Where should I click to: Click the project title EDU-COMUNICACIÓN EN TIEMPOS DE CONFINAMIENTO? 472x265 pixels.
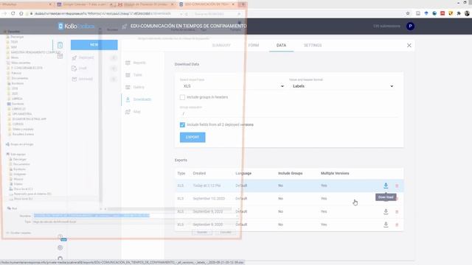(189, 26)
